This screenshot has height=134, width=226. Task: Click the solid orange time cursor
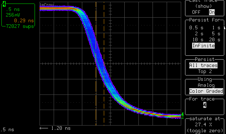(x=96, y=63)
